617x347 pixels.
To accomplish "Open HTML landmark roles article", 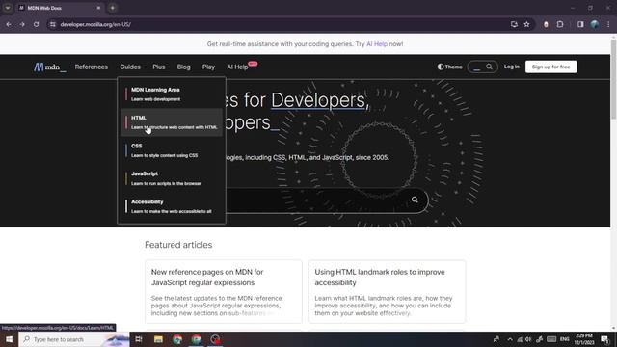I will (x=380, y=277).
